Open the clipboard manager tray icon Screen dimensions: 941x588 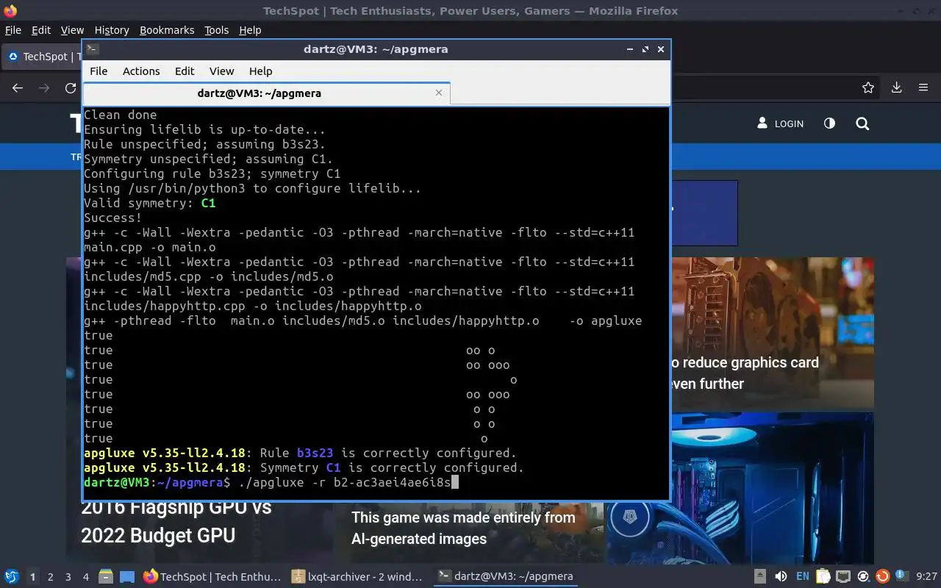823,577
